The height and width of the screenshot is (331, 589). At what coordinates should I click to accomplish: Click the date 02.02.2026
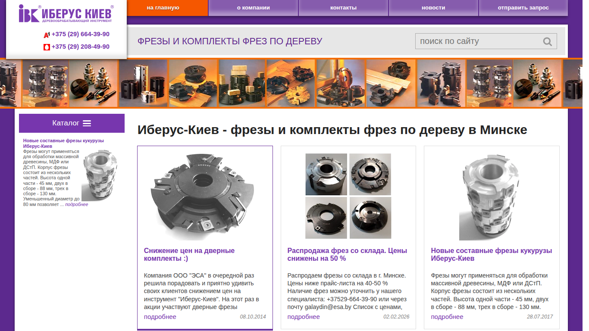396,317
